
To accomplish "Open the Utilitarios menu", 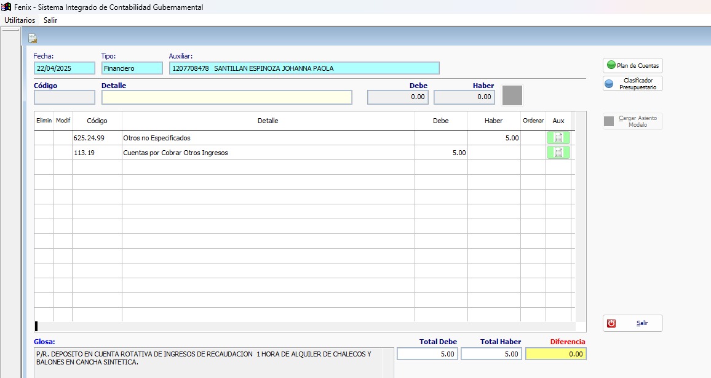I will pyautogui.click(x=20, y=20).
